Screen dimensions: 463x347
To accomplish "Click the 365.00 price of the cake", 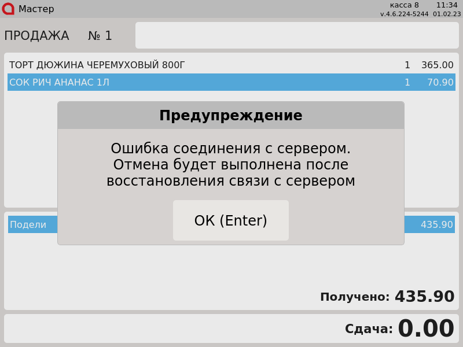I will pyautogui.click(x=437, y=65).
